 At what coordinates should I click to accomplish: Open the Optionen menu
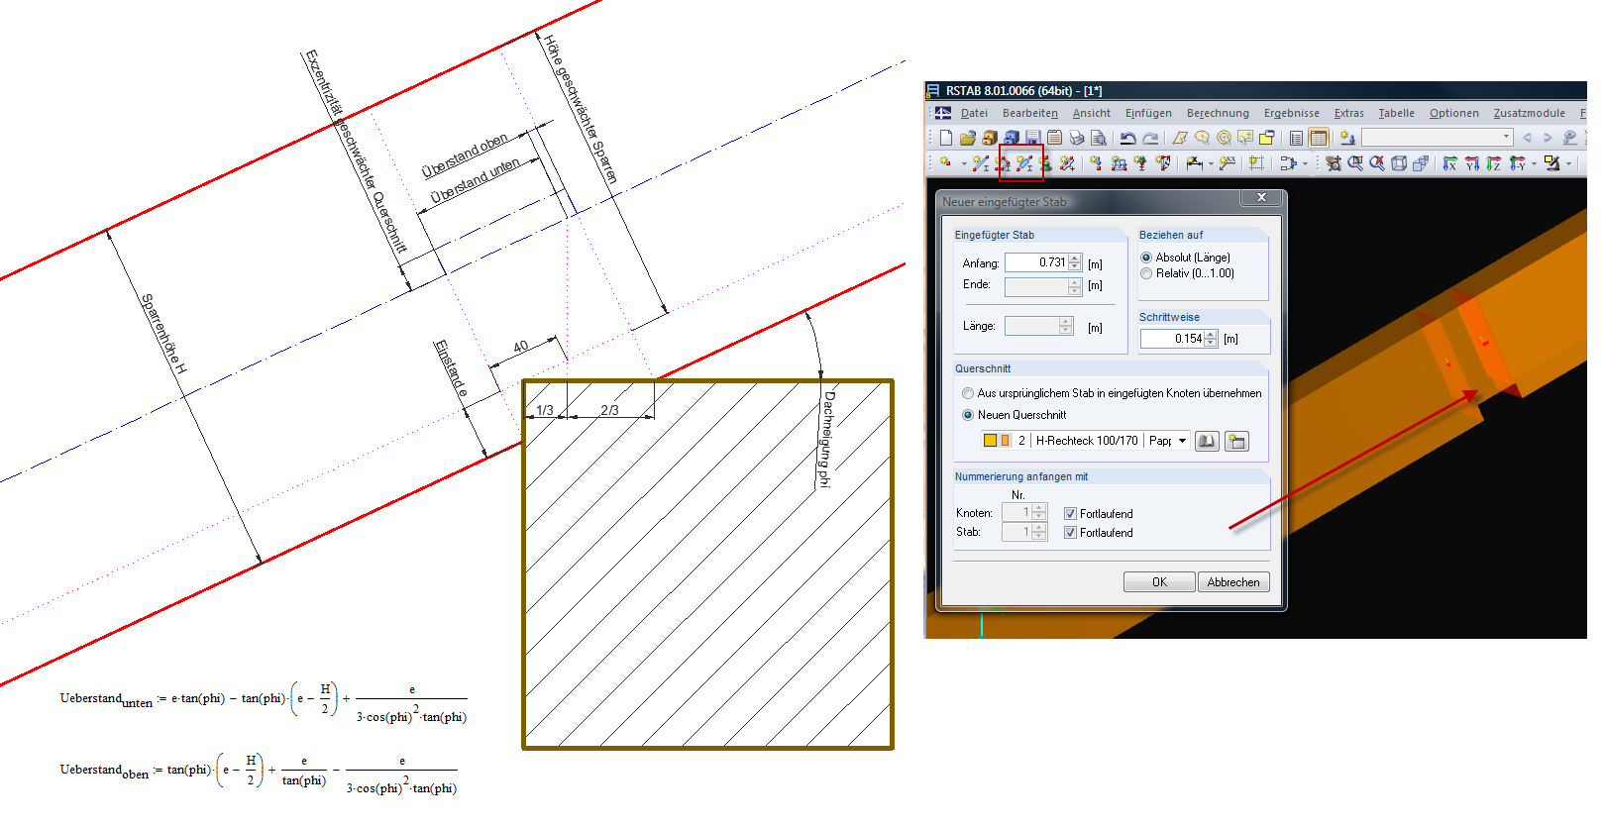click(x=1454, y=113)
